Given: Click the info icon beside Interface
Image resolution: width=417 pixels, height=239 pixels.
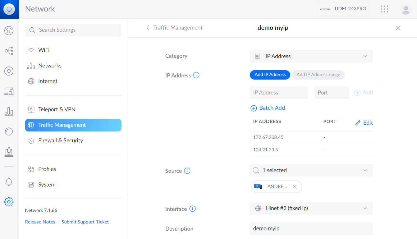Looking at the screenshot, I should click(x=192, y=209).
